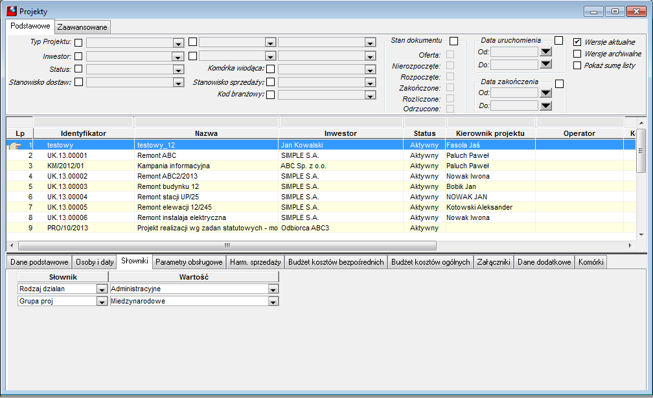
Task: Sort by the Operator column header
Action: click(x=579, y=133)
